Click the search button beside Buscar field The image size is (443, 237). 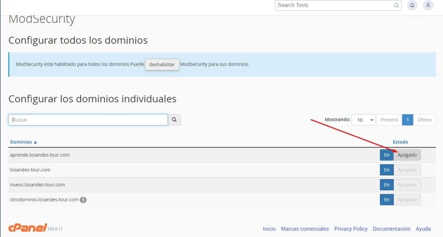point(174,120)
